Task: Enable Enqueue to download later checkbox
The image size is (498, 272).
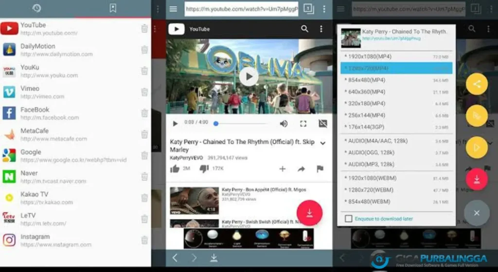Action: (x=348, y=218)
